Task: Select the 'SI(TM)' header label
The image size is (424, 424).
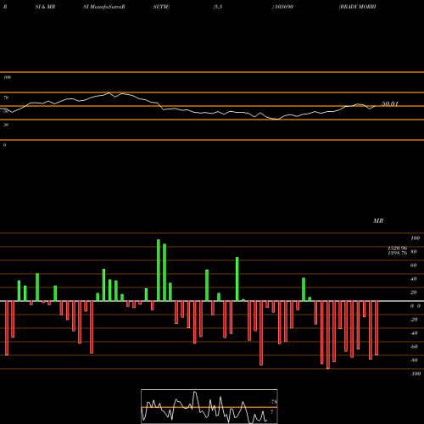Action: [161, 7]
